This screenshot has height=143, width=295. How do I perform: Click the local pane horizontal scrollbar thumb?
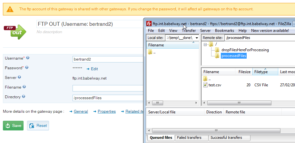click(x=158, y=103)
